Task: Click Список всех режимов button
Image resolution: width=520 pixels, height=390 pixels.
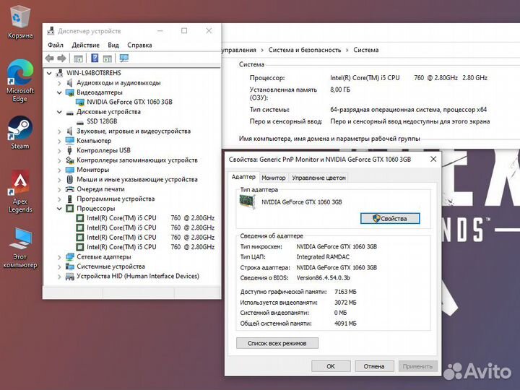Action: pyautogui.click(x=277, y=343)
